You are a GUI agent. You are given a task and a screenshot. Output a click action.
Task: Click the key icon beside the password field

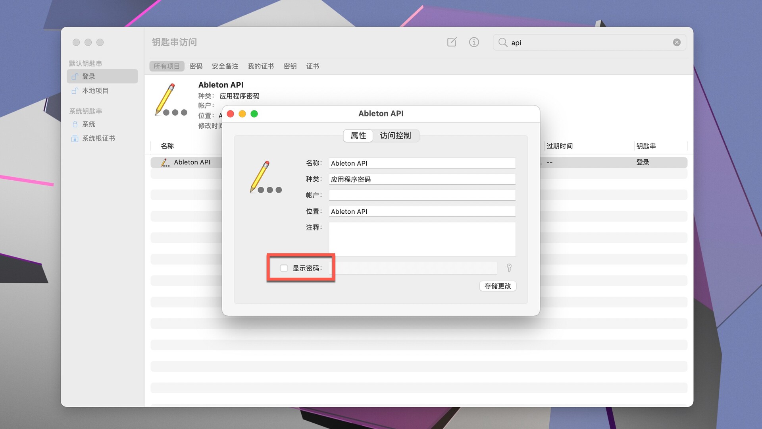tap(509, 268)
